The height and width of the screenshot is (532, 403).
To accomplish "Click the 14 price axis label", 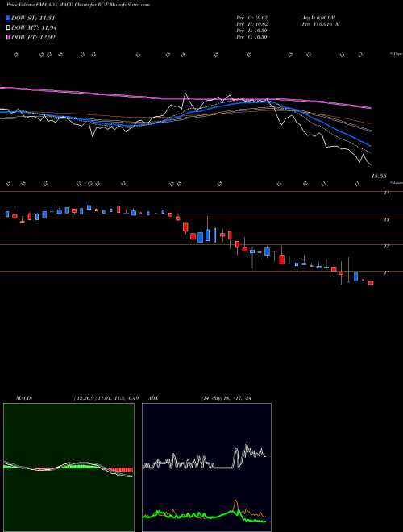I will click(386, 193).
